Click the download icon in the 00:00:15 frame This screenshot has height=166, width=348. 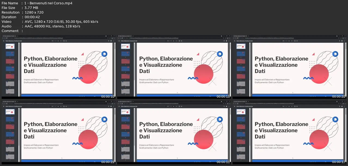coord(224,41)
